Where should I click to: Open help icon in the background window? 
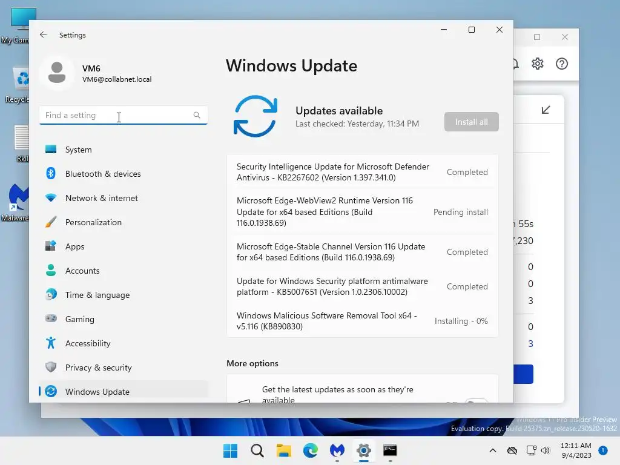click(x=561, y=64)
